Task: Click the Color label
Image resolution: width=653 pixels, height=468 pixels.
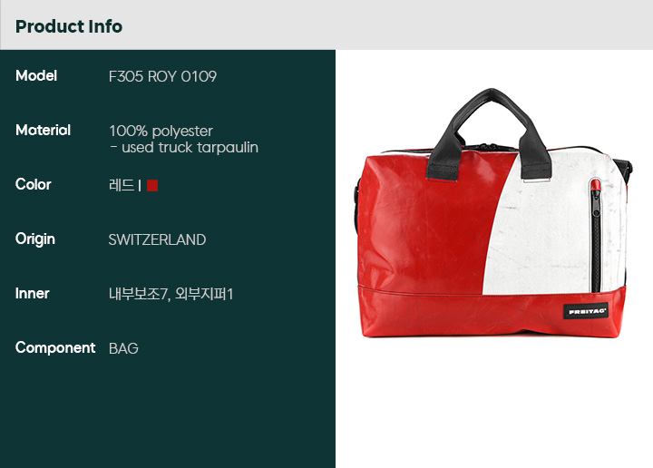Action: point(34,184)
